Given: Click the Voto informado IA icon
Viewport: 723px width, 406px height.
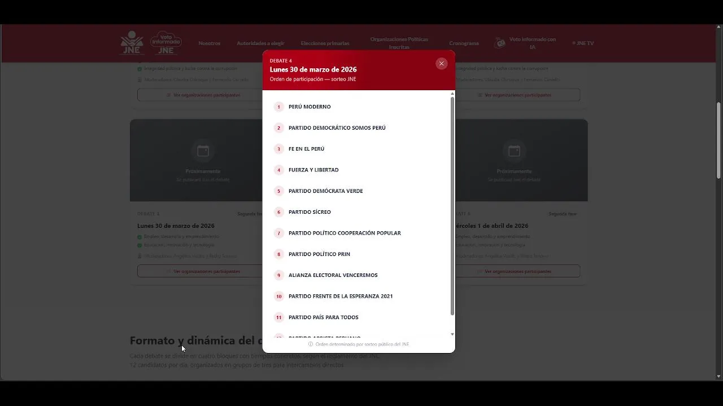Looking at the screenshot, I should [x=499, y=43].
